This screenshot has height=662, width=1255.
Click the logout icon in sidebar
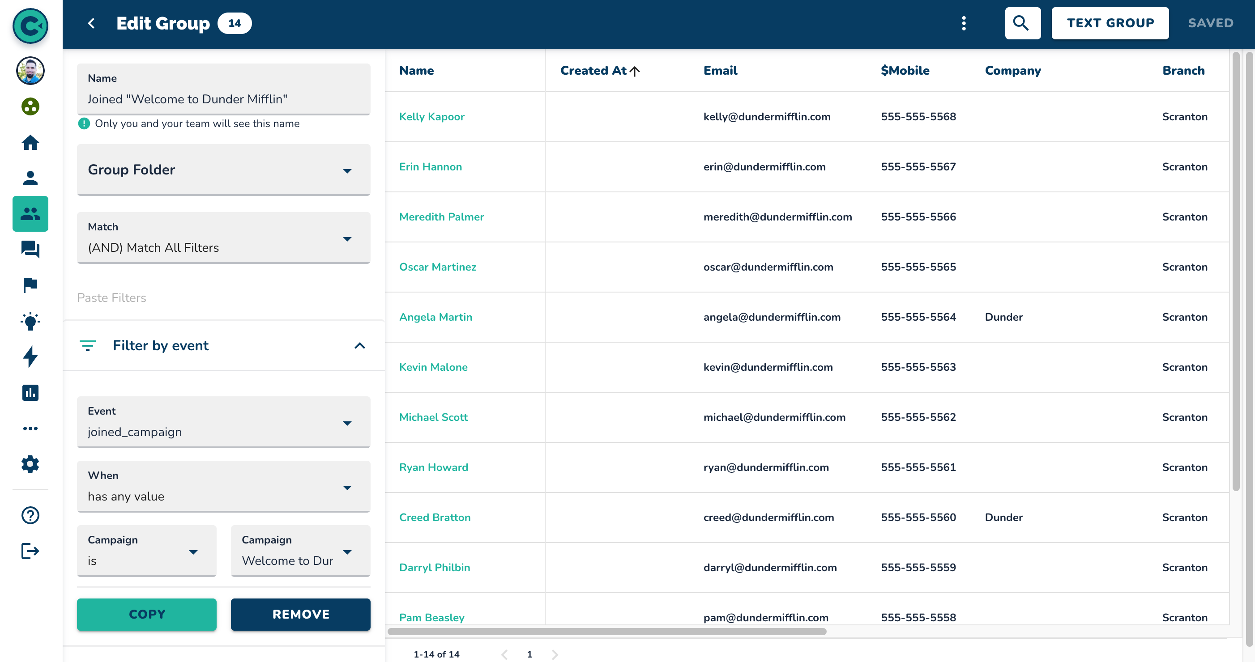pos(30,551)
